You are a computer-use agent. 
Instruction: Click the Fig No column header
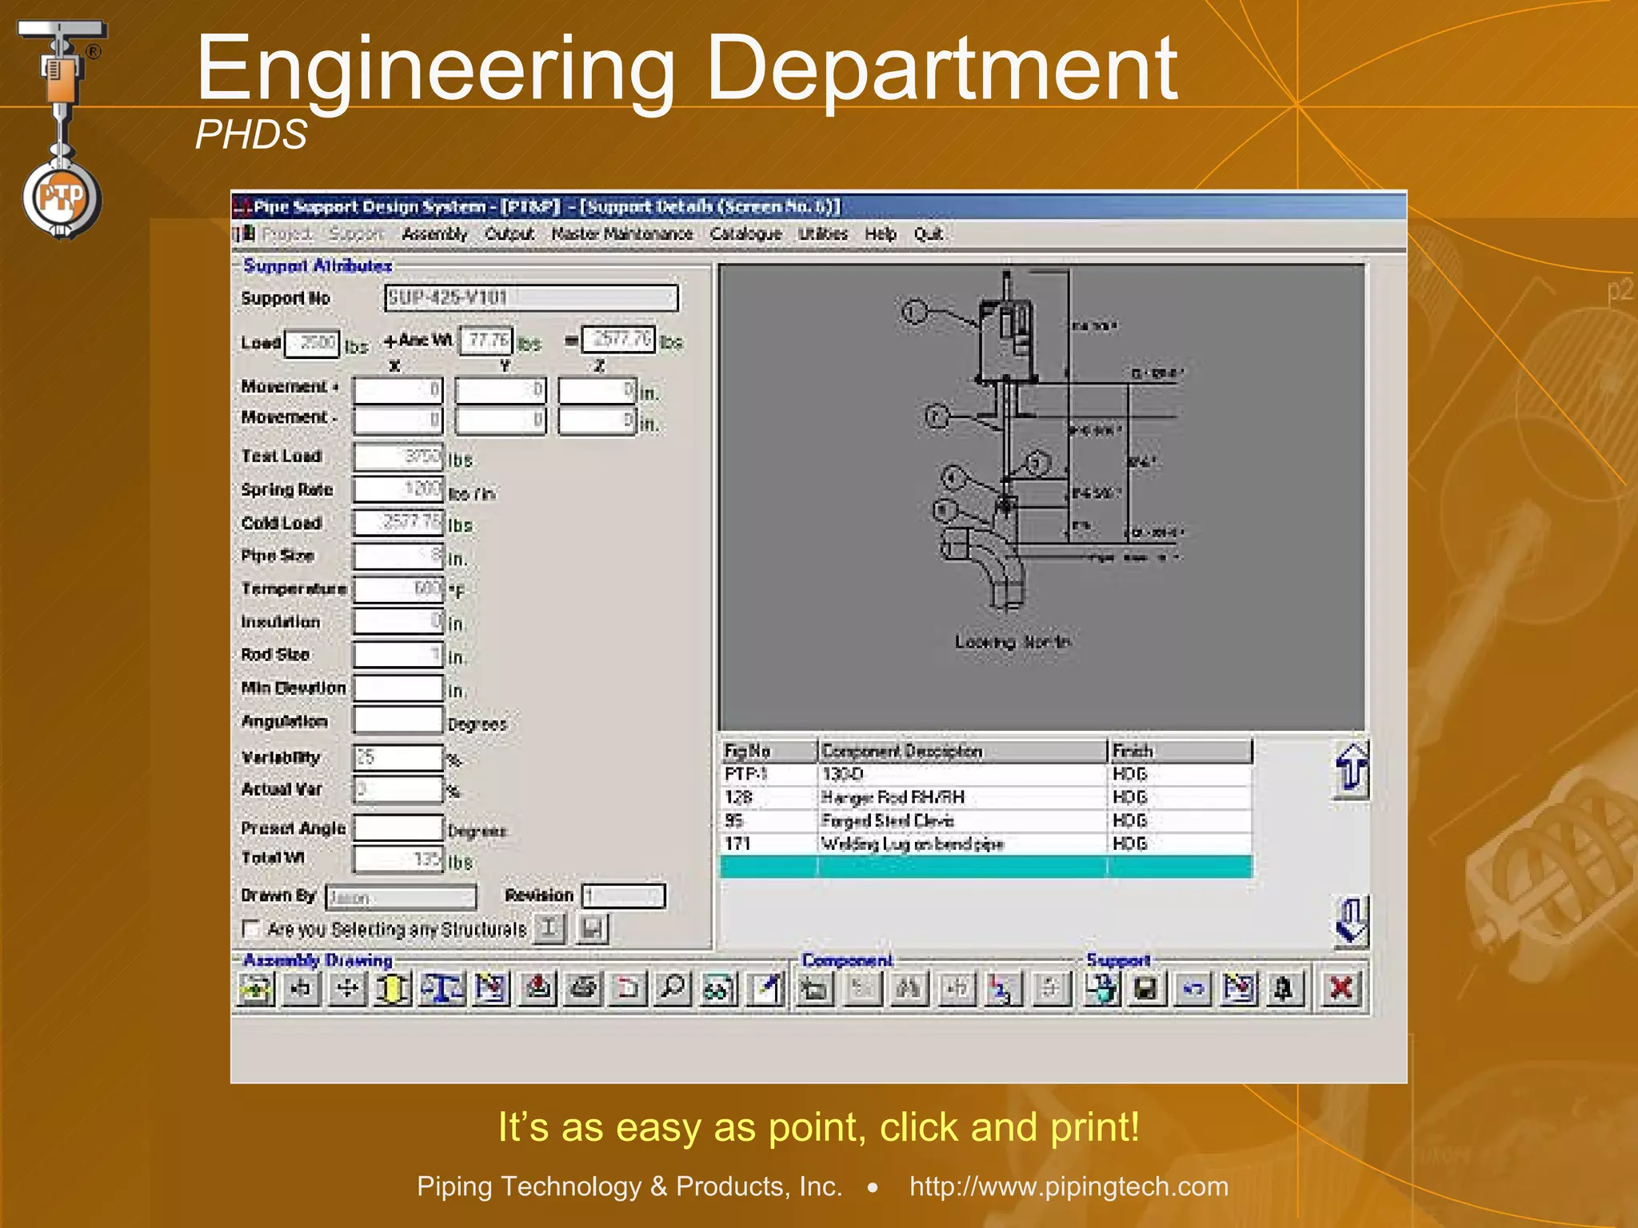click(x=769, y=752)
